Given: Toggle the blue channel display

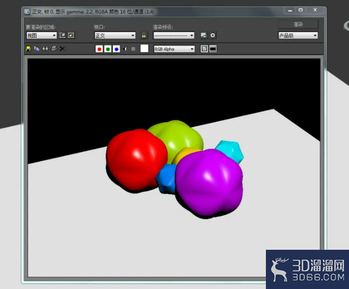Looking at the screenshot, I should pos(116,49).
